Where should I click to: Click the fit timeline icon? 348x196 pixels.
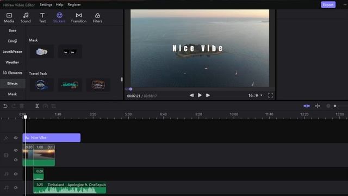318,106
